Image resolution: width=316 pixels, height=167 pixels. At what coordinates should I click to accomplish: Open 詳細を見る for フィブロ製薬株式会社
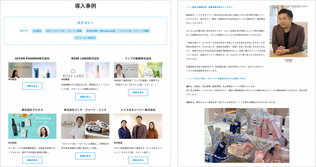(x=138, y=92)
